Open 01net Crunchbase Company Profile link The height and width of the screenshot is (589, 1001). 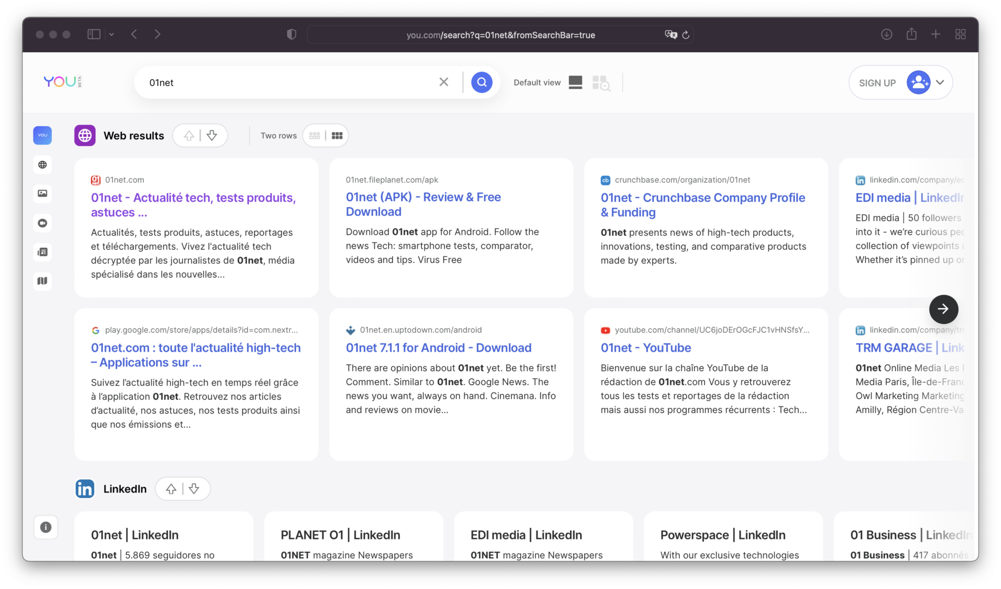coord(702,205)
